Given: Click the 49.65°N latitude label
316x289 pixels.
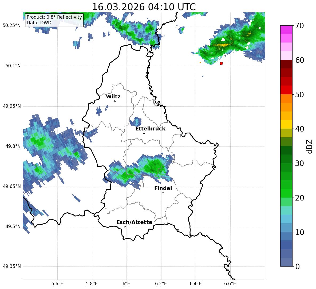Looking at the screenshot, I should [x=11, y=186].
